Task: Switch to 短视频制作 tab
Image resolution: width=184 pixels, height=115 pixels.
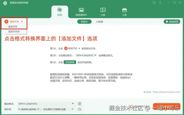Action: [x=81, y=12]
